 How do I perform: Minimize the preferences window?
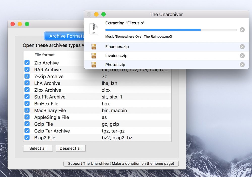[x=20, y=24]
